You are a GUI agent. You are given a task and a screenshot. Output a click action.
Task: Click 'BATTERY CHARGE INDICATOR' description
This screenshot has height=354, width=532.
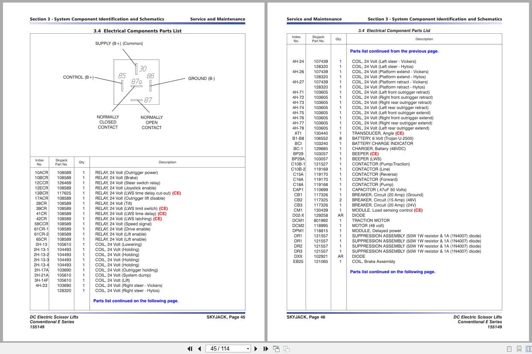382,144
